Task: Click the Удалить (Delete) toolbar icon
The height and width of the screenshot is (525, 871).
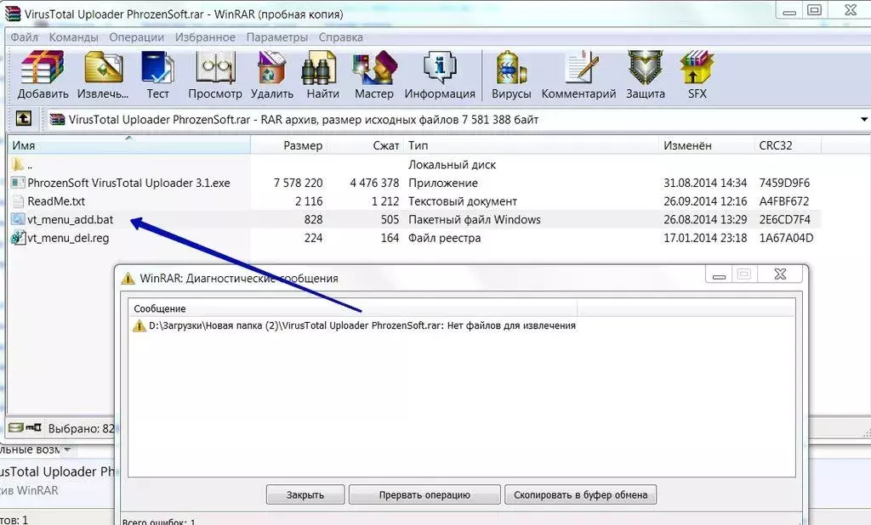Action: (x=271, y=68)
